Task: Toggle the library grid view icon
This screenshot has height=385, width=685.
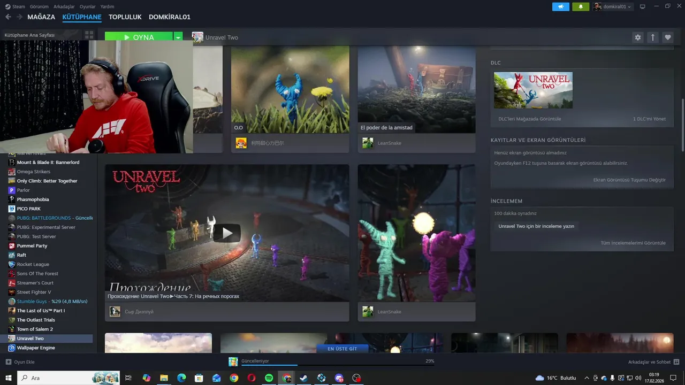Action: [89, 35]
